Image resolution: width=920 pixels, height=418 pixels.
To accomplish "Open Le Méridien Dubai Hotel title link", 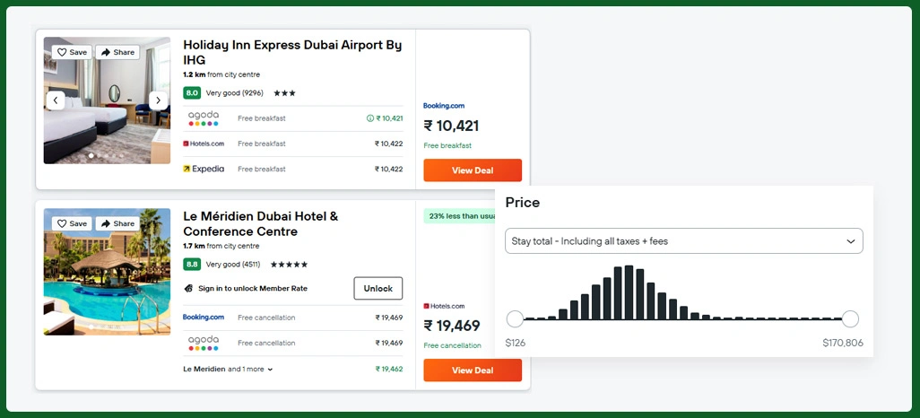I will tap(260, 223).
